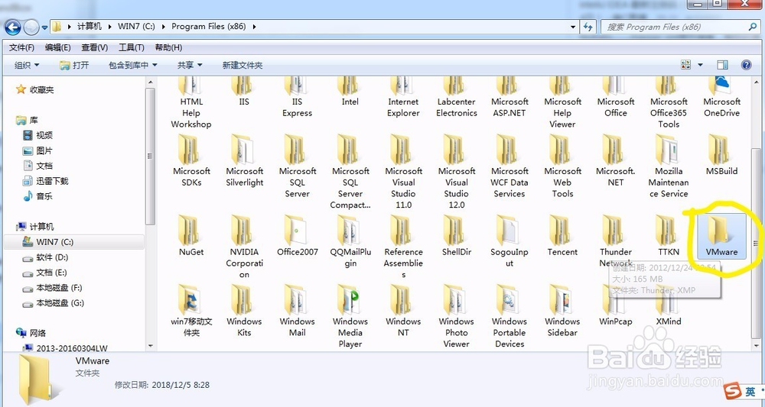Open the SogouInput folder

(x=509, y=242)
